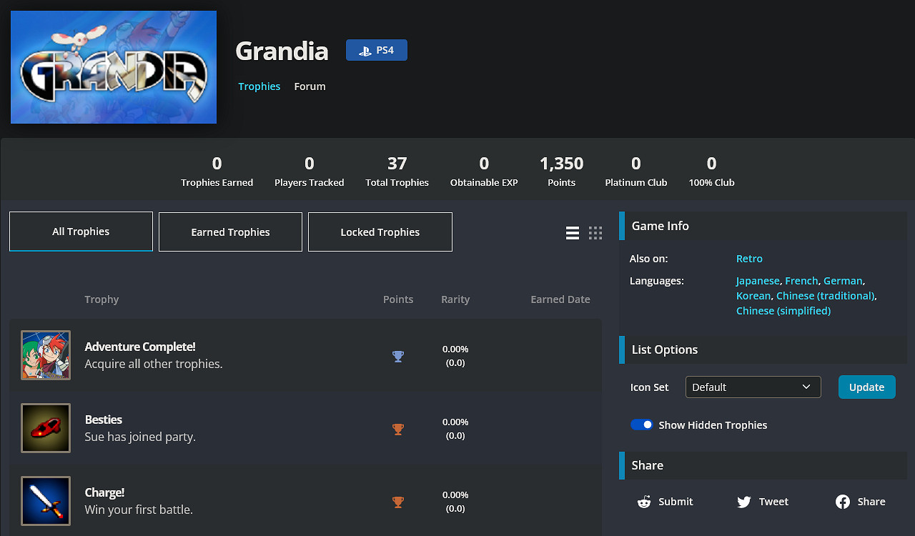915x536 pixels.
Task: Click the Twitter Tweet icon
Action: [744, 502]
